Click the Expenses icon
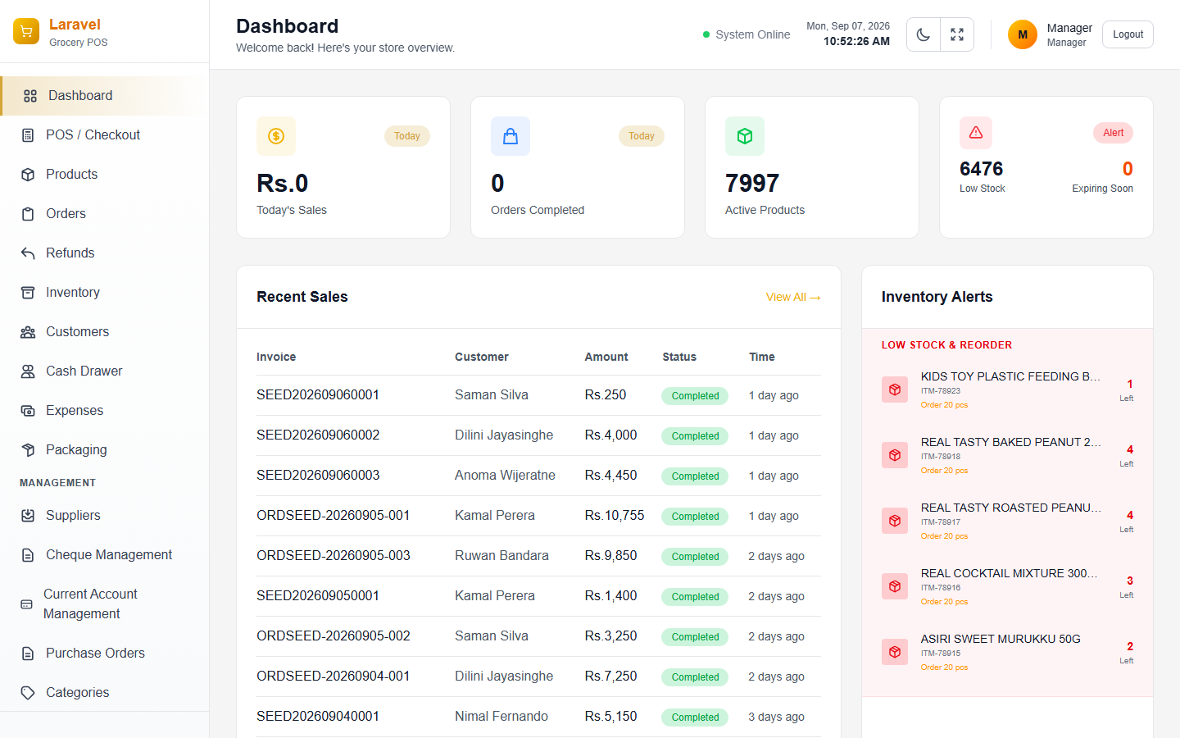Image resolution: width=1180 pixels, height=738 pixels. point(28,411)
